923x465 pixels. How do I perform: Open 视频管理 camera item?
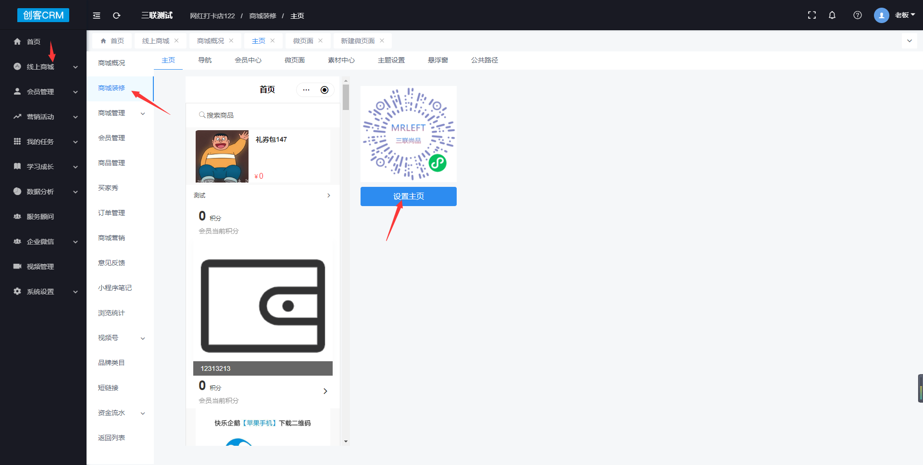[x=40, y=267]
